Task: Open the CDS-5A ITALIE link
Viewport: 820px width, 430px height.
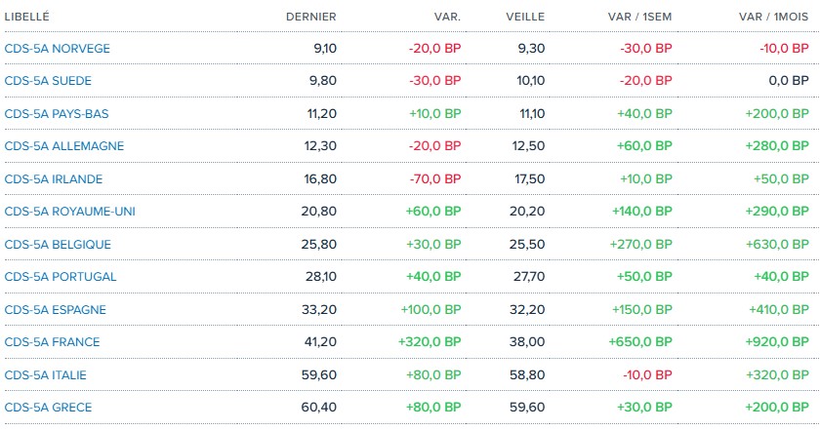Action: [47, 374]
